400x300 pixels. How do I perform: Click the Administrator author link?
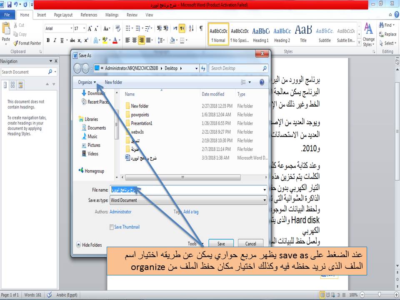(x=120, y=212)
